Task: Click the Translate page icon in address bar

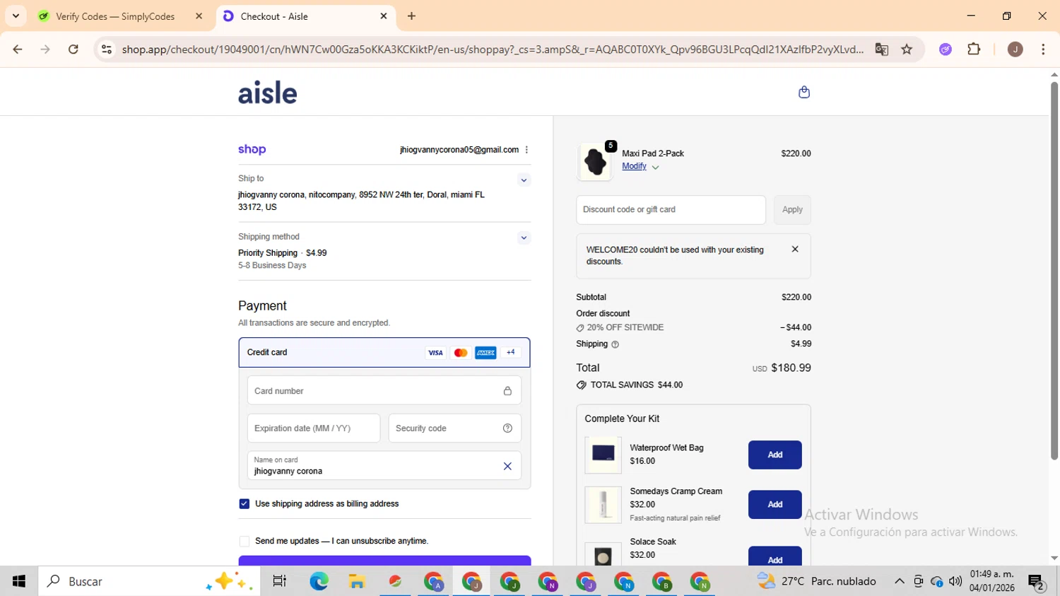Action: (x=881, y=49)
